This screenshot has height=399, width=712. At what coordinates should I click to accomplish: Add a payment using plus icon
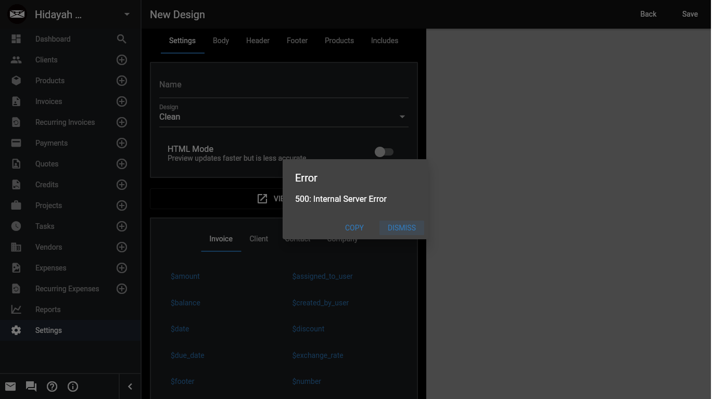[x=122, y=143]
